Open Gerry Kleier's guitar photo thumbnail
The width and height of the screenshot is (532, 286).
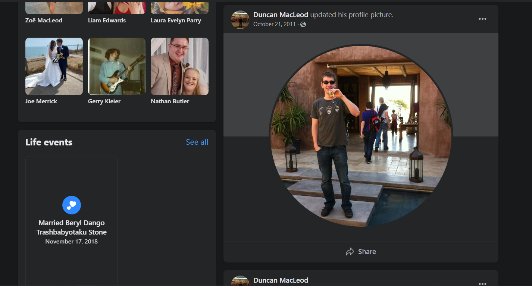117,66
